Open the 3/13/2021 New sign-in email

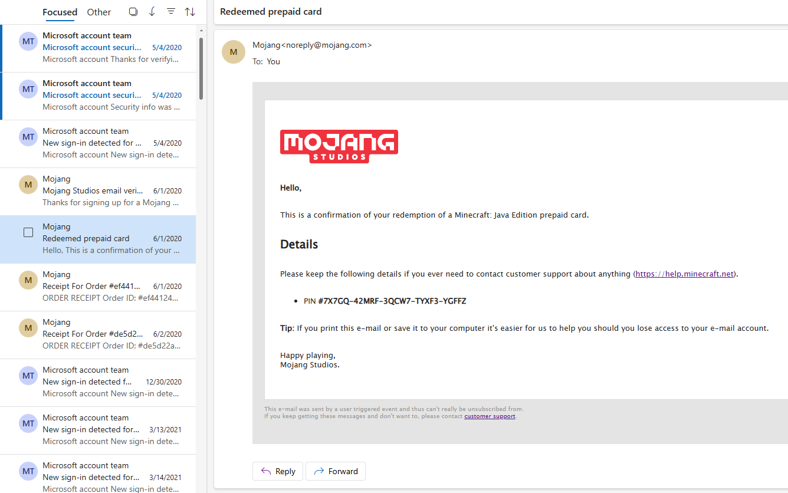pos(98,430)
